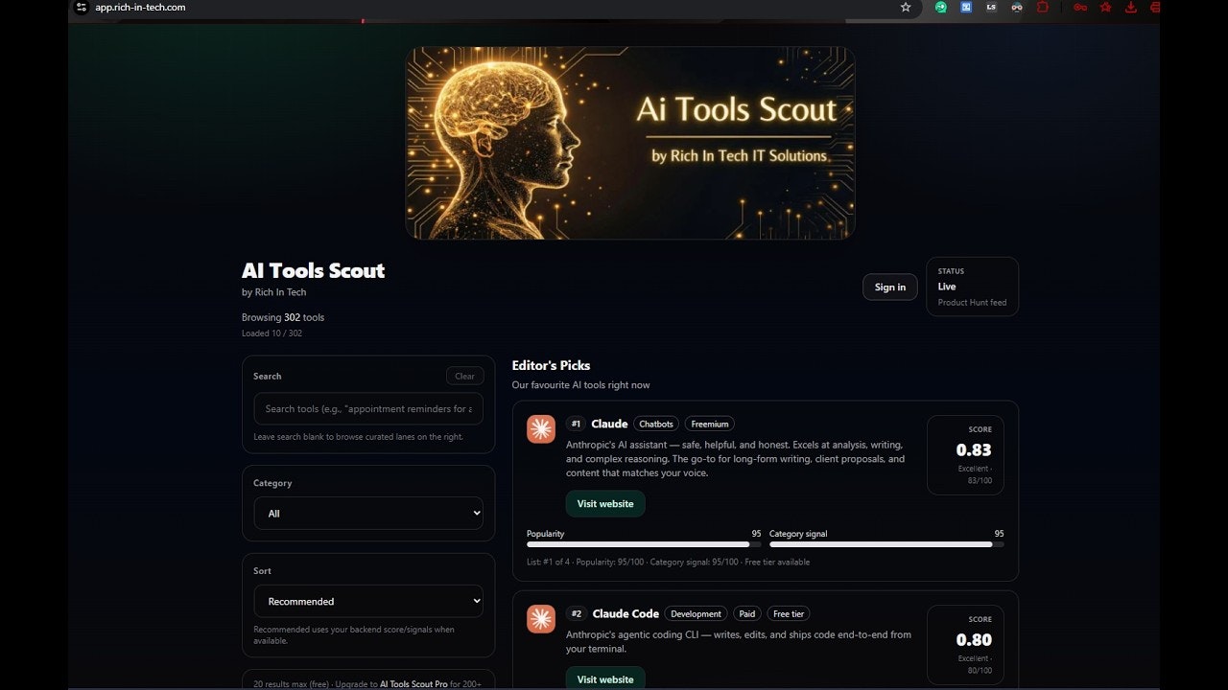This screenshot has height=690, width=1228.
Task: Click the Claude Code logo icon
Action: [540, 619]
